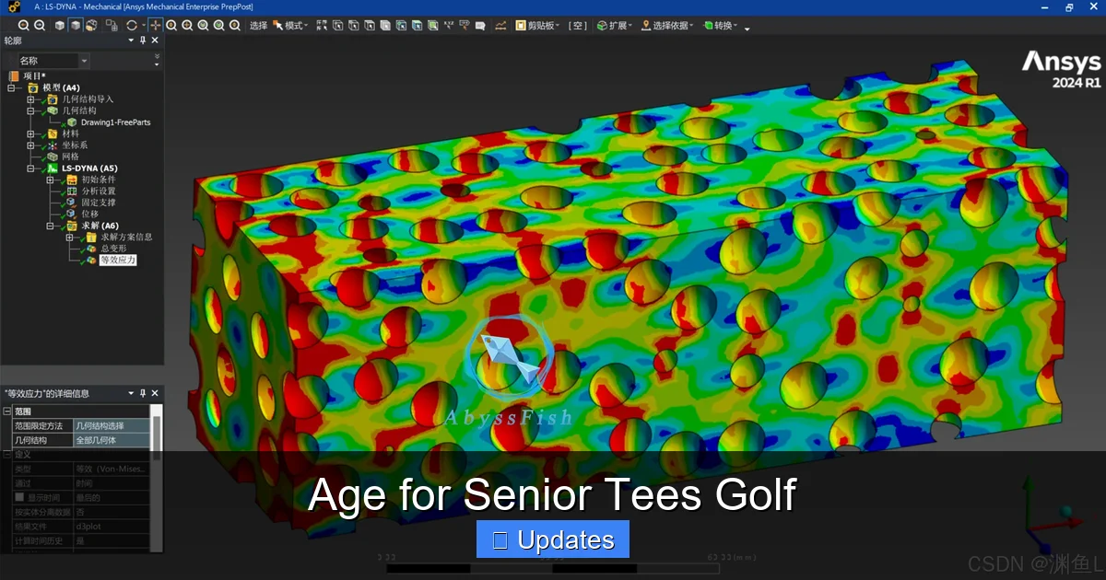Click the blue Updates button
Viewport: 1106px width, 580px height.
[553, 539]
